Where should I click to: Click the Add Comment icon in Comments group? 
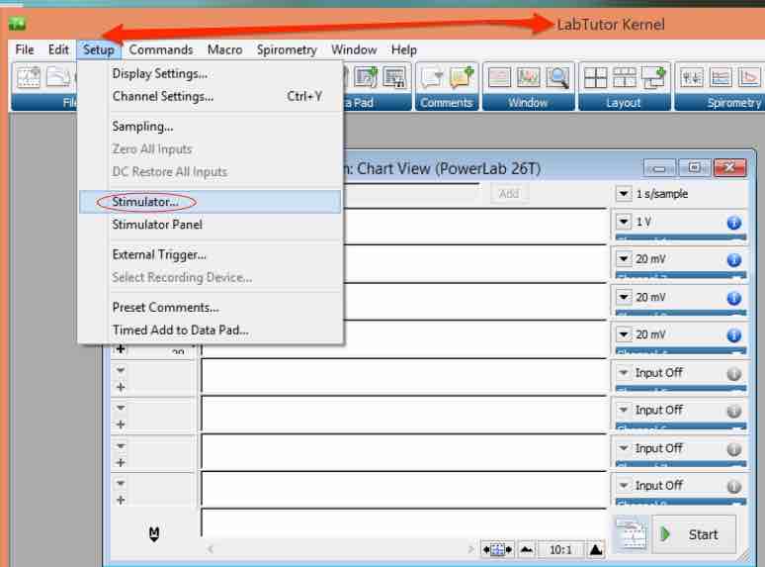(462, 77)
